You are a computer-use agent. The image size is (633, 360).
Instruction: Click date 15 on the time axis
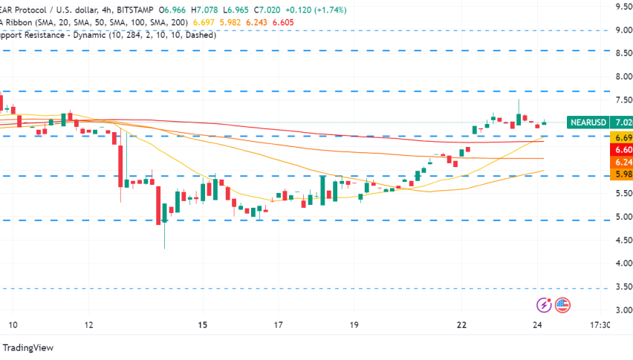tap(203, 325)
